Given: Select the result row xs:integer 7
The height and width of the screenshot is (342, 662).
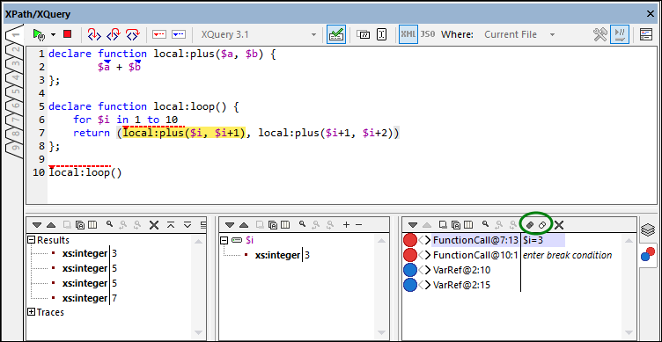Looking at the screenshot, I should click(x=90, y=298).
